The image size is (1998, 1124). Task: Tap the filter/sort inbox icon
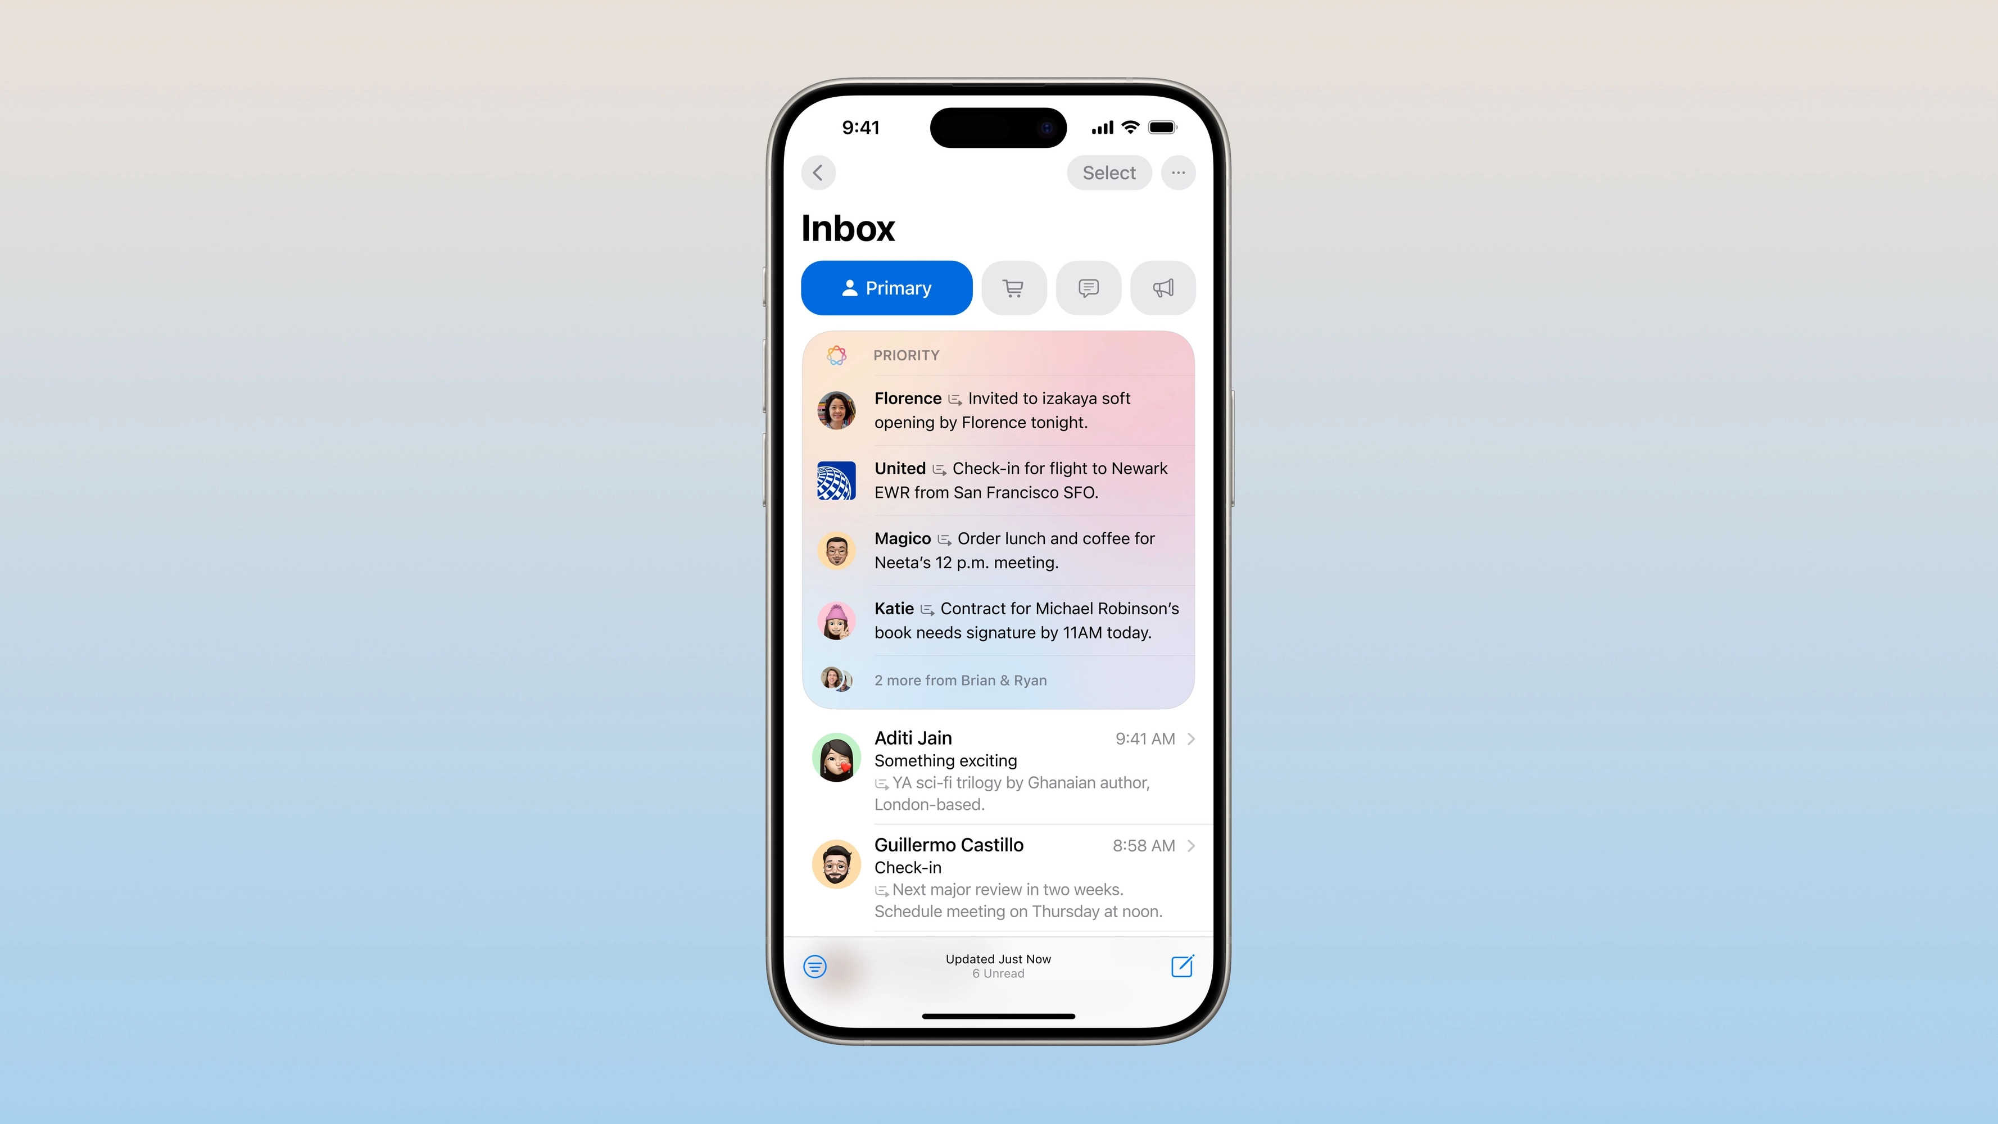point(815,965)
